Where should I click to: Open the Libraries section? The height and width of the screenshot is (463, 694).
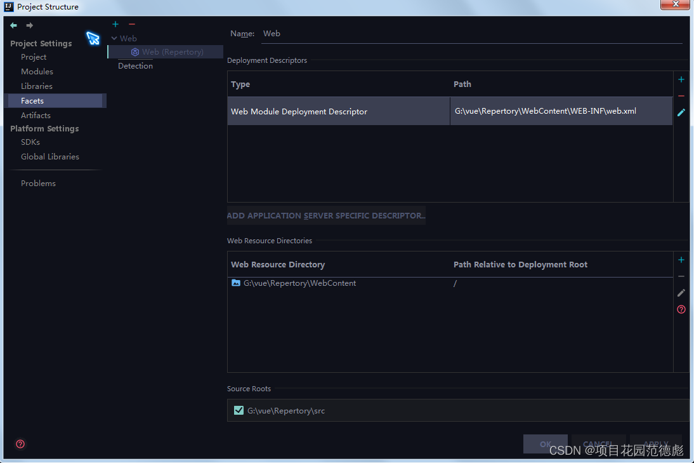pyautogui.click(x=37, y=86)
